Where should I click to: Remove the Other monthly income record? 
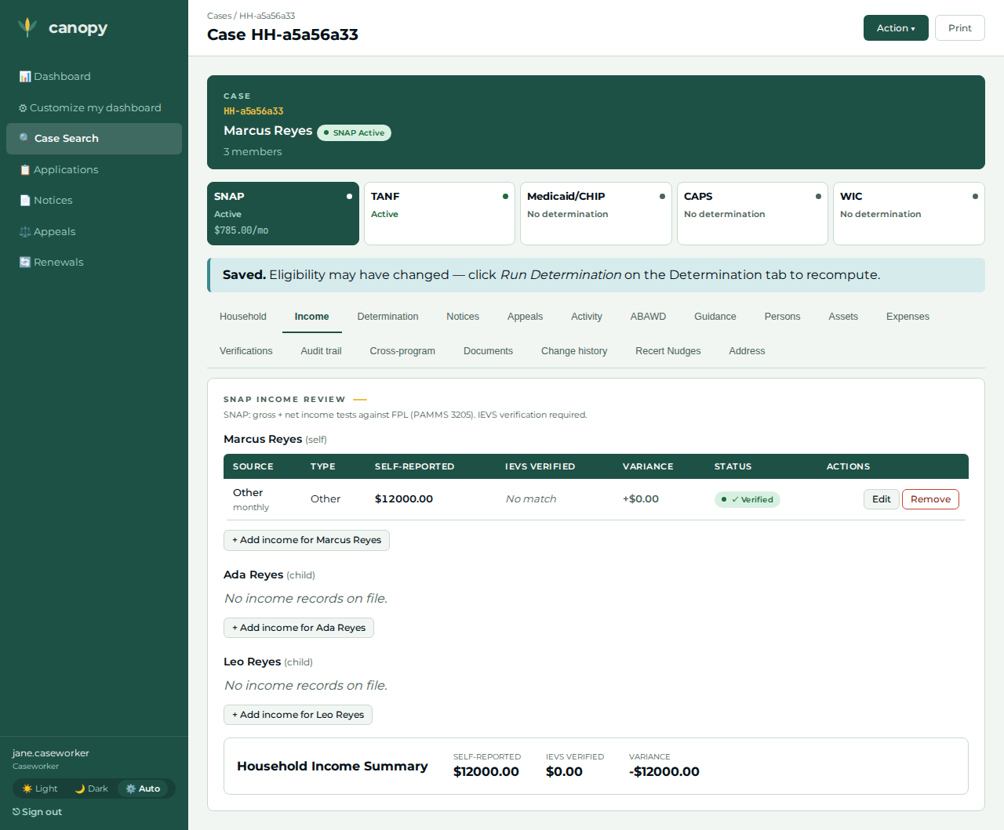coord(930,499)
